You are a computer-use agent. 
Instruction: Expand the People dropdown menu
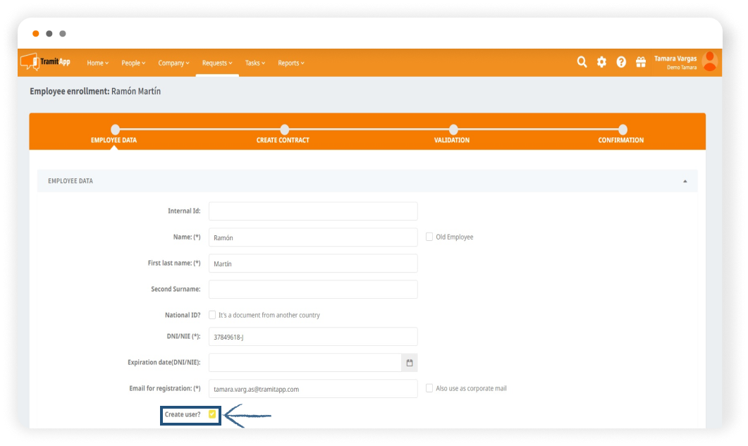133,63
